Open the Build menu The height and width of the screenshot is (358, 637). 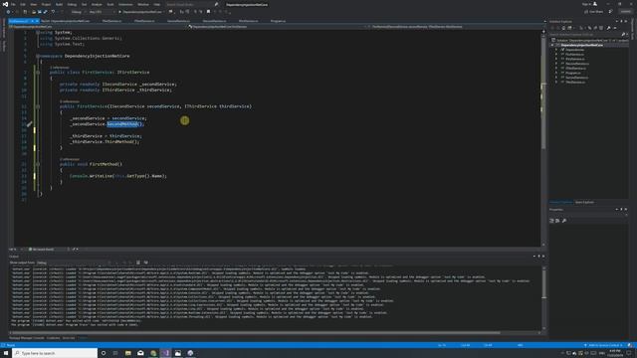pyautogui.click(x=60, y=4)
